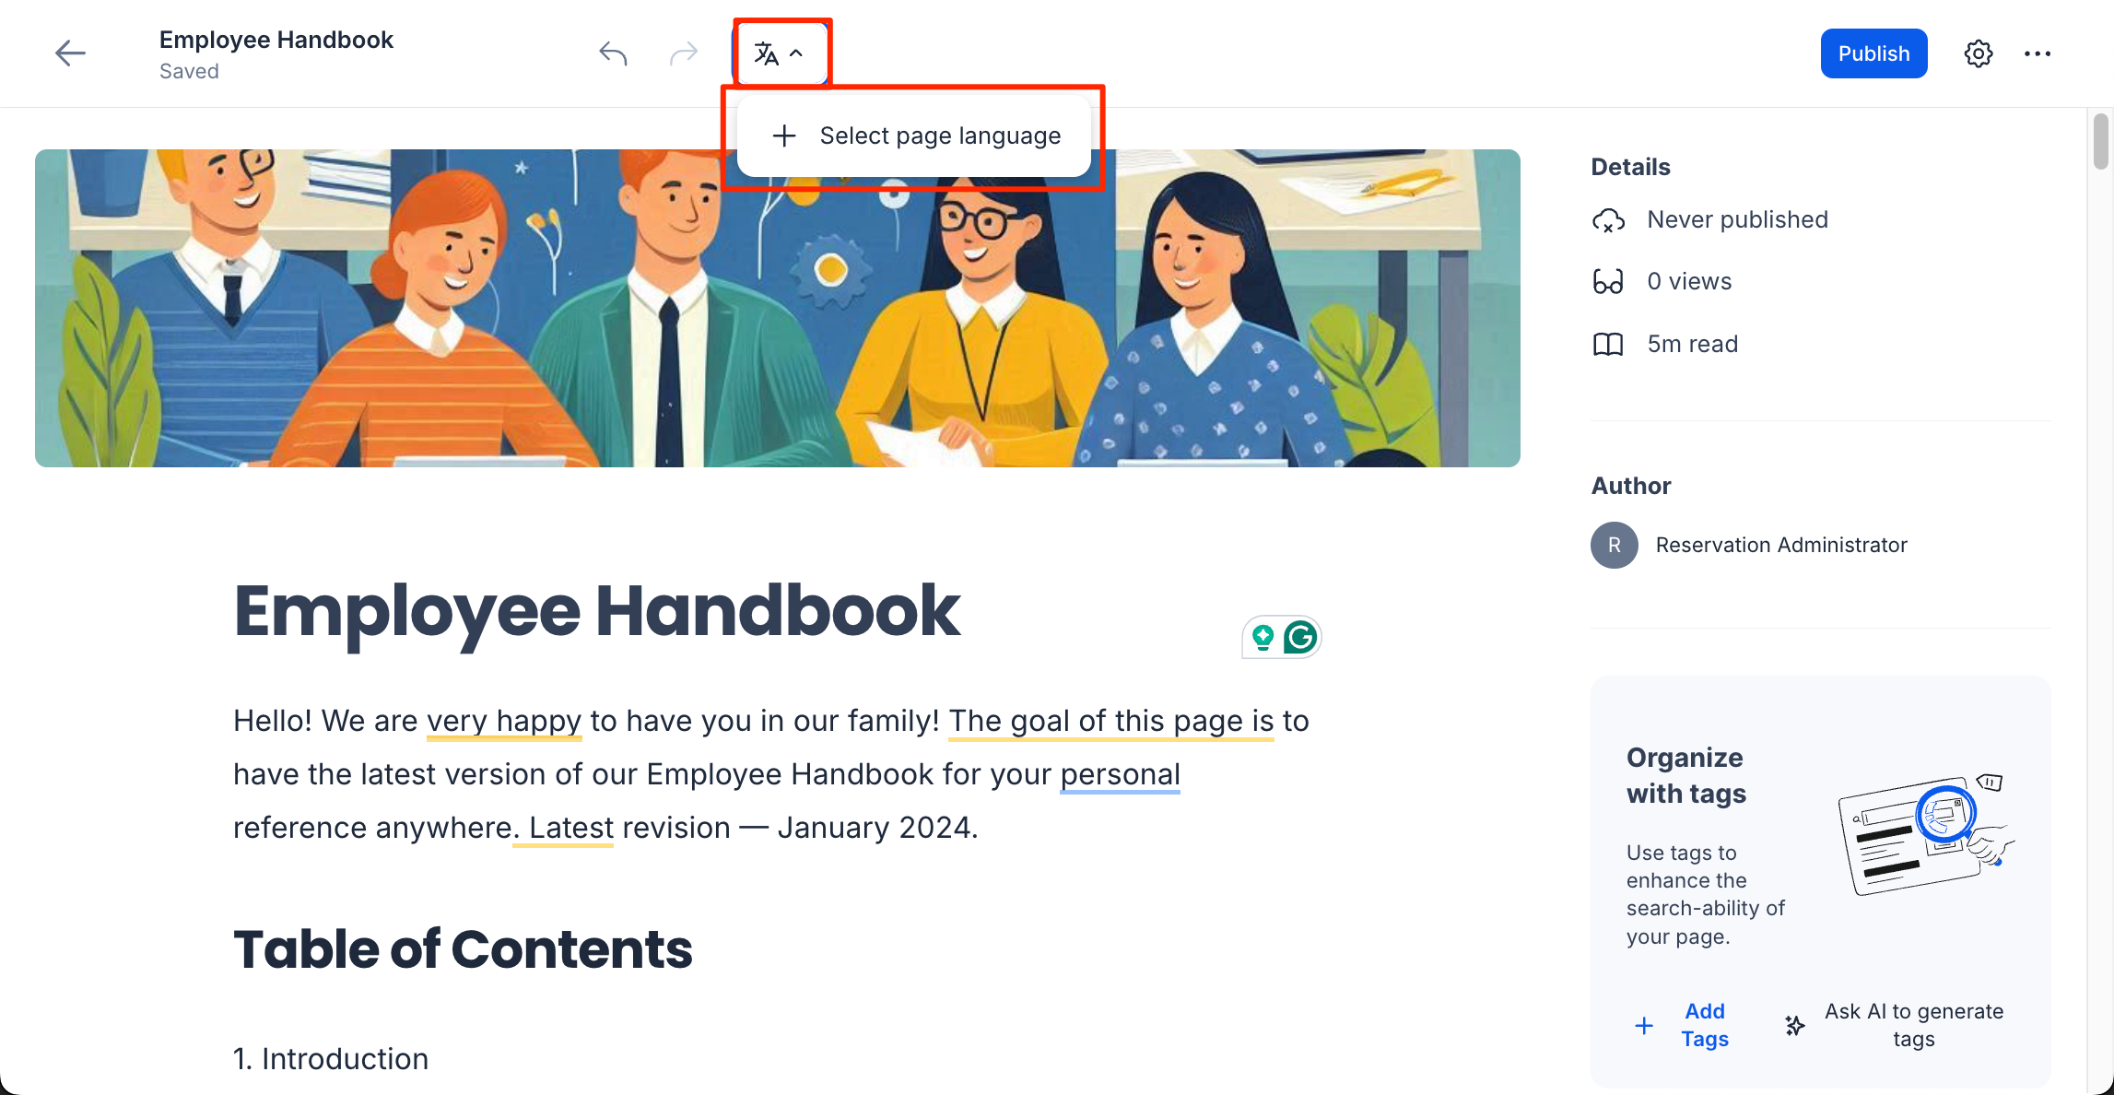Open the three-dot more options menu
Image resolution: width=2114 pixels, height=1095 pixels.
point(2038,53)
